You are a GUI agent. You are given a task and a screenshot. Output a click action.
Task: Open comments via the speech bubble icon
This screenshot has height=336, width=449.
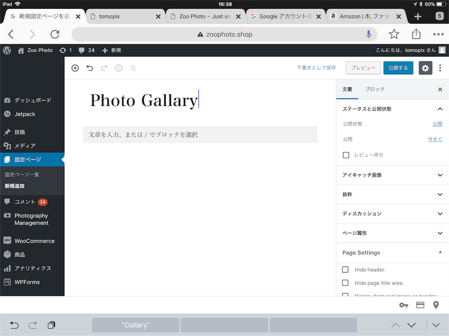(81, 50)
